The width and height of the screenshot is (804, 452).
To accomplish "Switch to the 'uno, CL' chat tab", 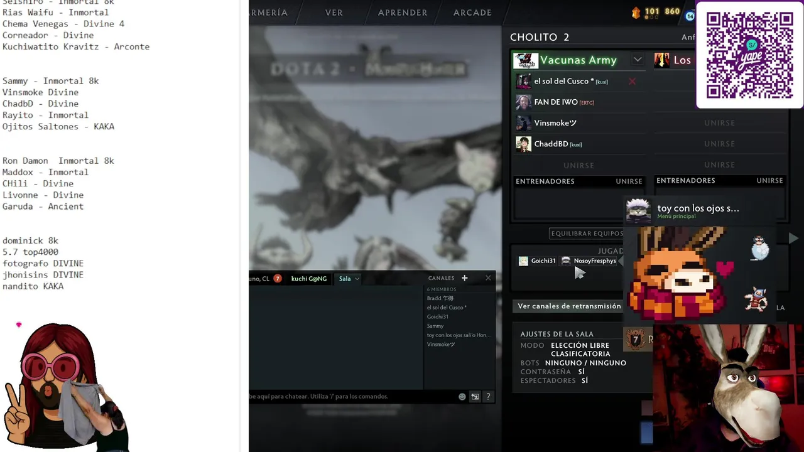I will coord(259,278).
